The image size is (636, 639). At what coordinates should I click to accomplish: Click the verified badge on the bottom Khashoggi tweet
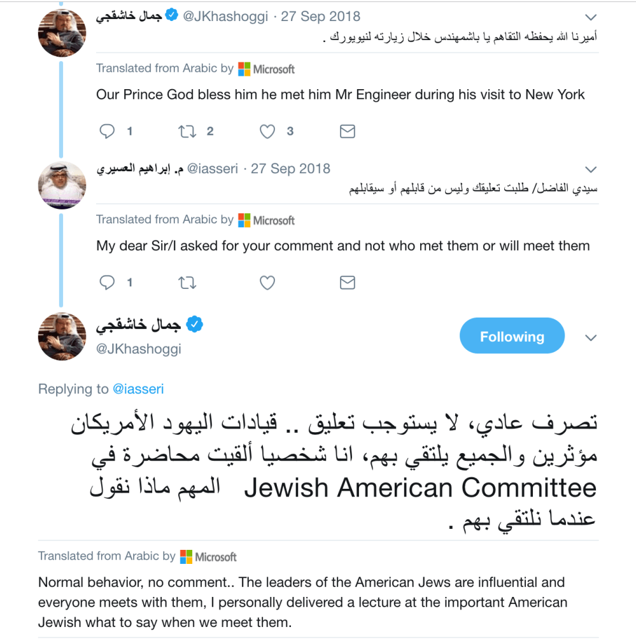click(x=194, y=324)
